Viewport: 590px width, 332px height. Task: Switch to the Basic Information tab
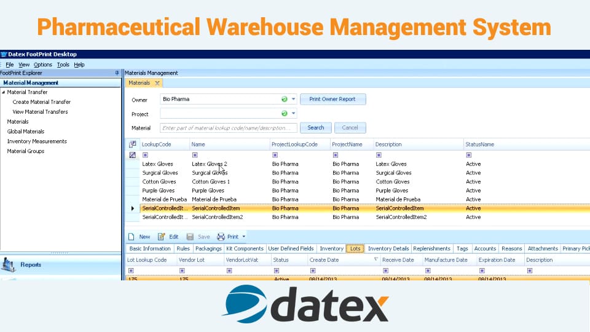click(150, 248)
